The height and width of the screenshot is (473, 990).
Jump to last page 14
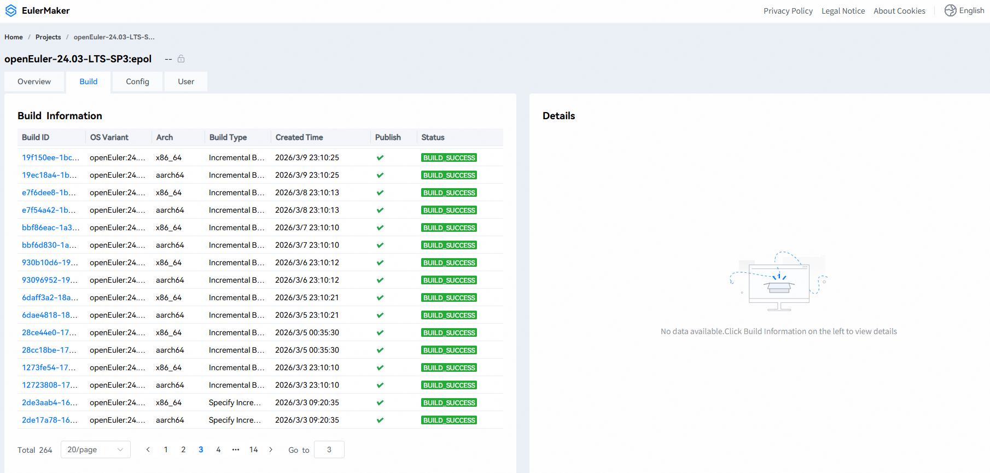253,449
